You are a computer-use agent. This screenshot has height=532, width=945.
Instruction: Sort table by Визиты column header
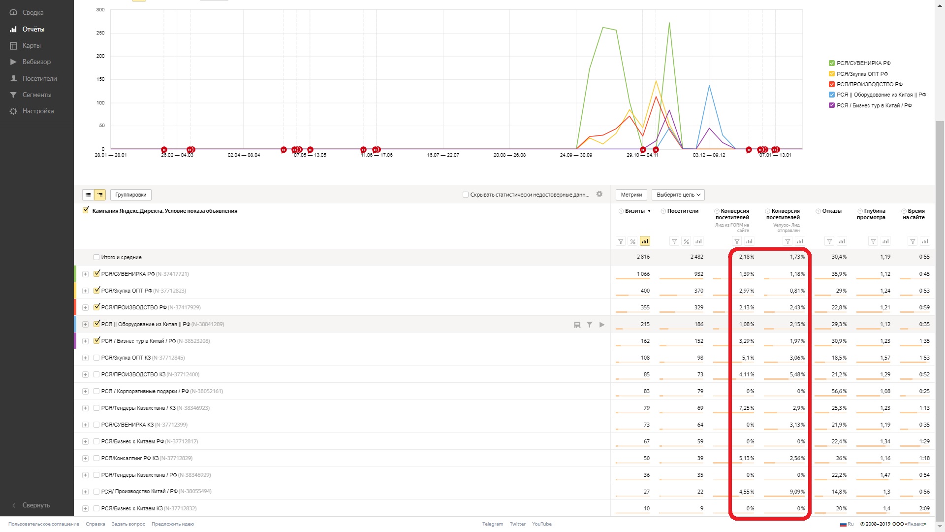[635, 211]
